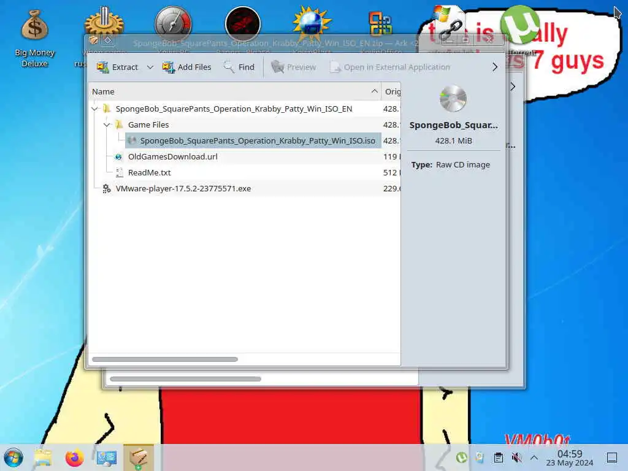The height and width of the screenshot is (471, 628).
Task: Expand the hidden tray icons arrow
Action: 534,458
